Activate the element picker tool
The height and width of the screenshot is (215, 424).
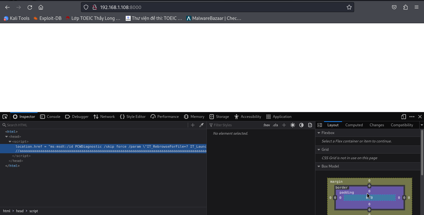pyautogui.click(x=5, y=117)
